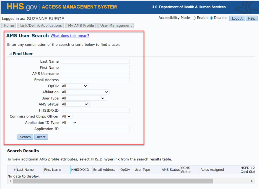
Task: Open the AMS Status dropdown
Action: (75, 104)
